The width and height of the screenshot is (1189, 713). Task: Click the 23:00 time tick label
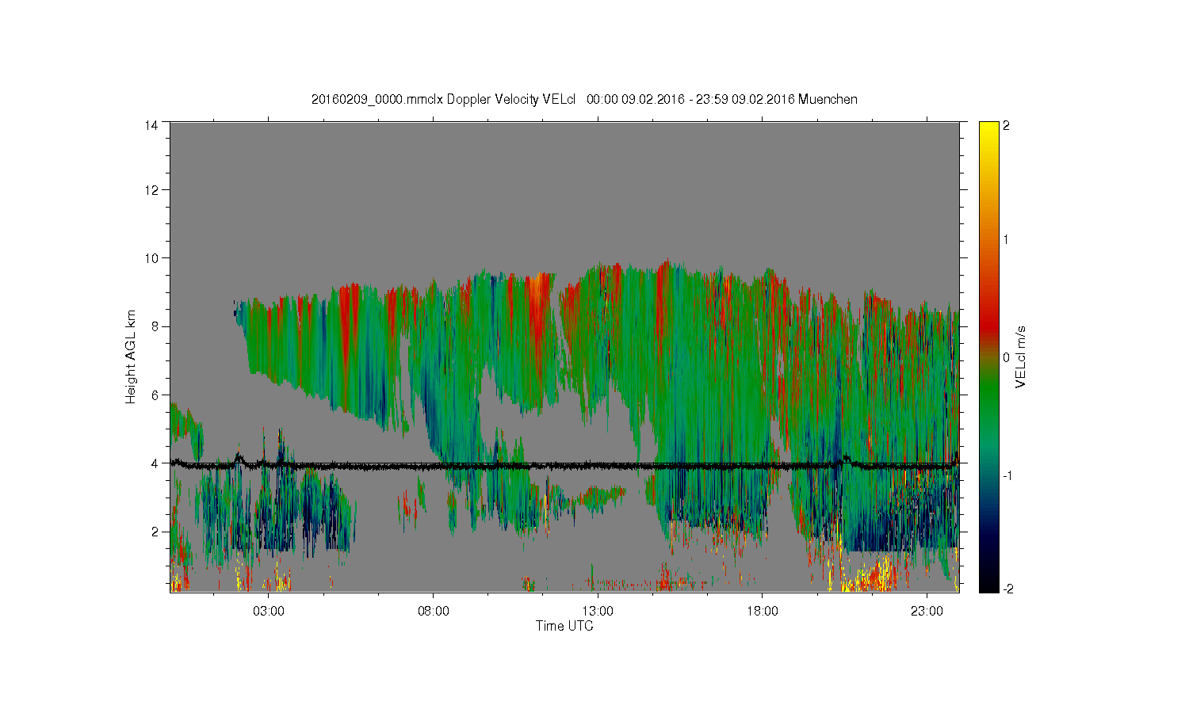927,611
